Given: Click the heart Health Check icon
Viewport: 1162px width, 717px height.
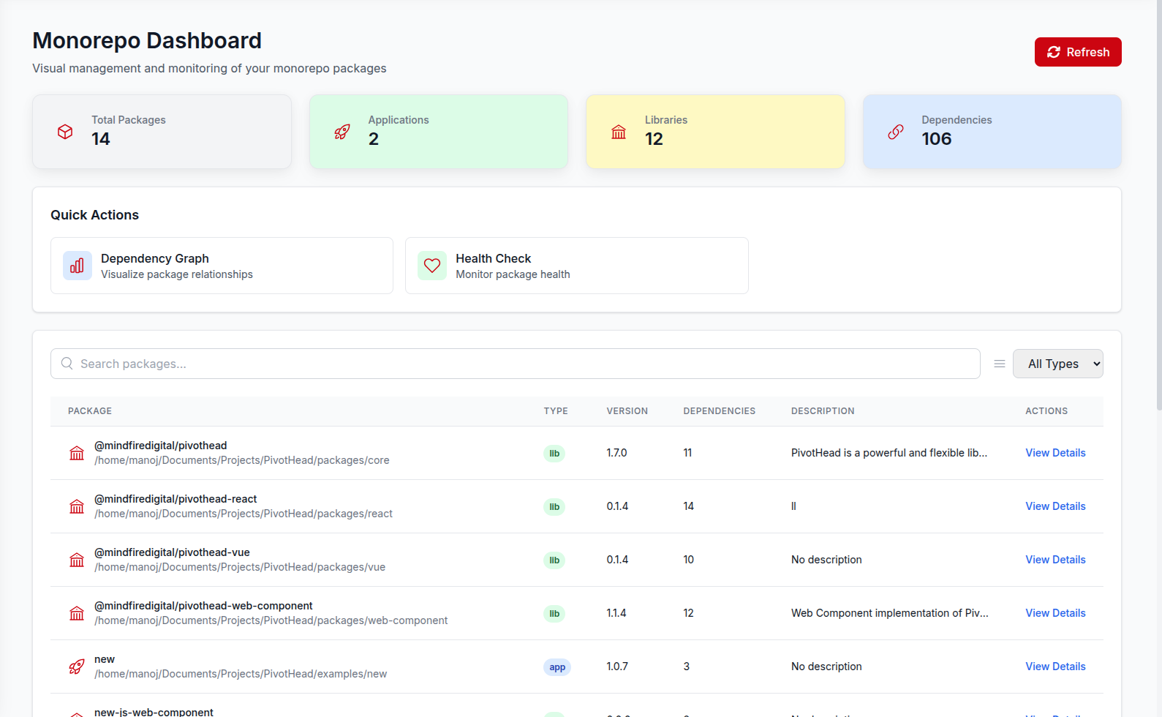Looking at the screenshot, I should point(432,266).
